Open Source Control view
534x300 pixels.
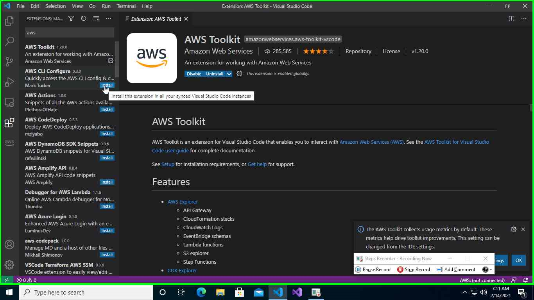pyautogui.click(x=9, y=61)
